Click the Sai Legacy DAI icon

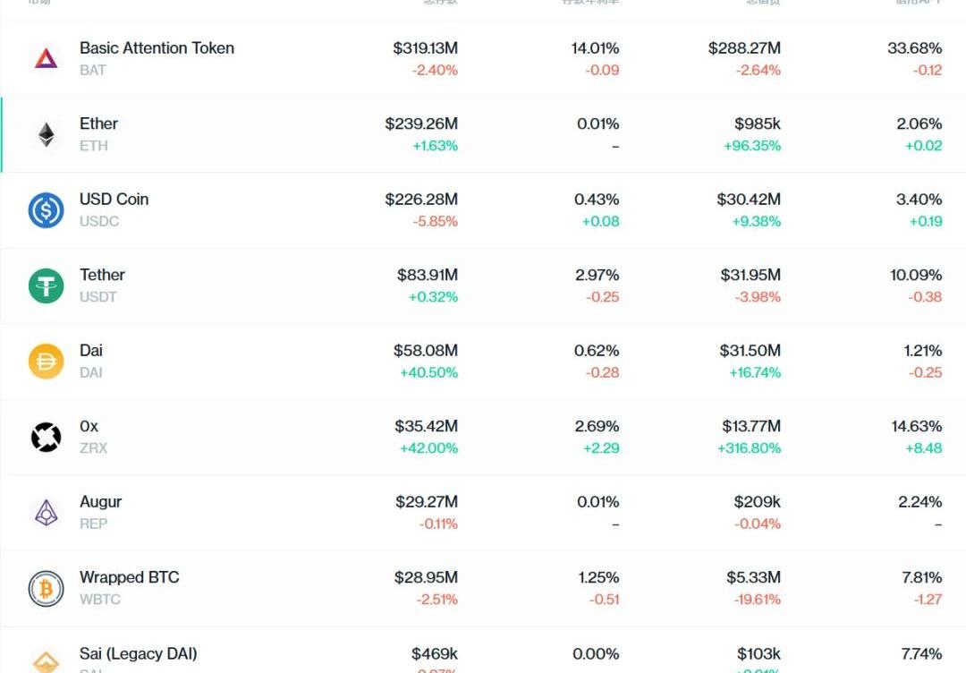point(46,660)
